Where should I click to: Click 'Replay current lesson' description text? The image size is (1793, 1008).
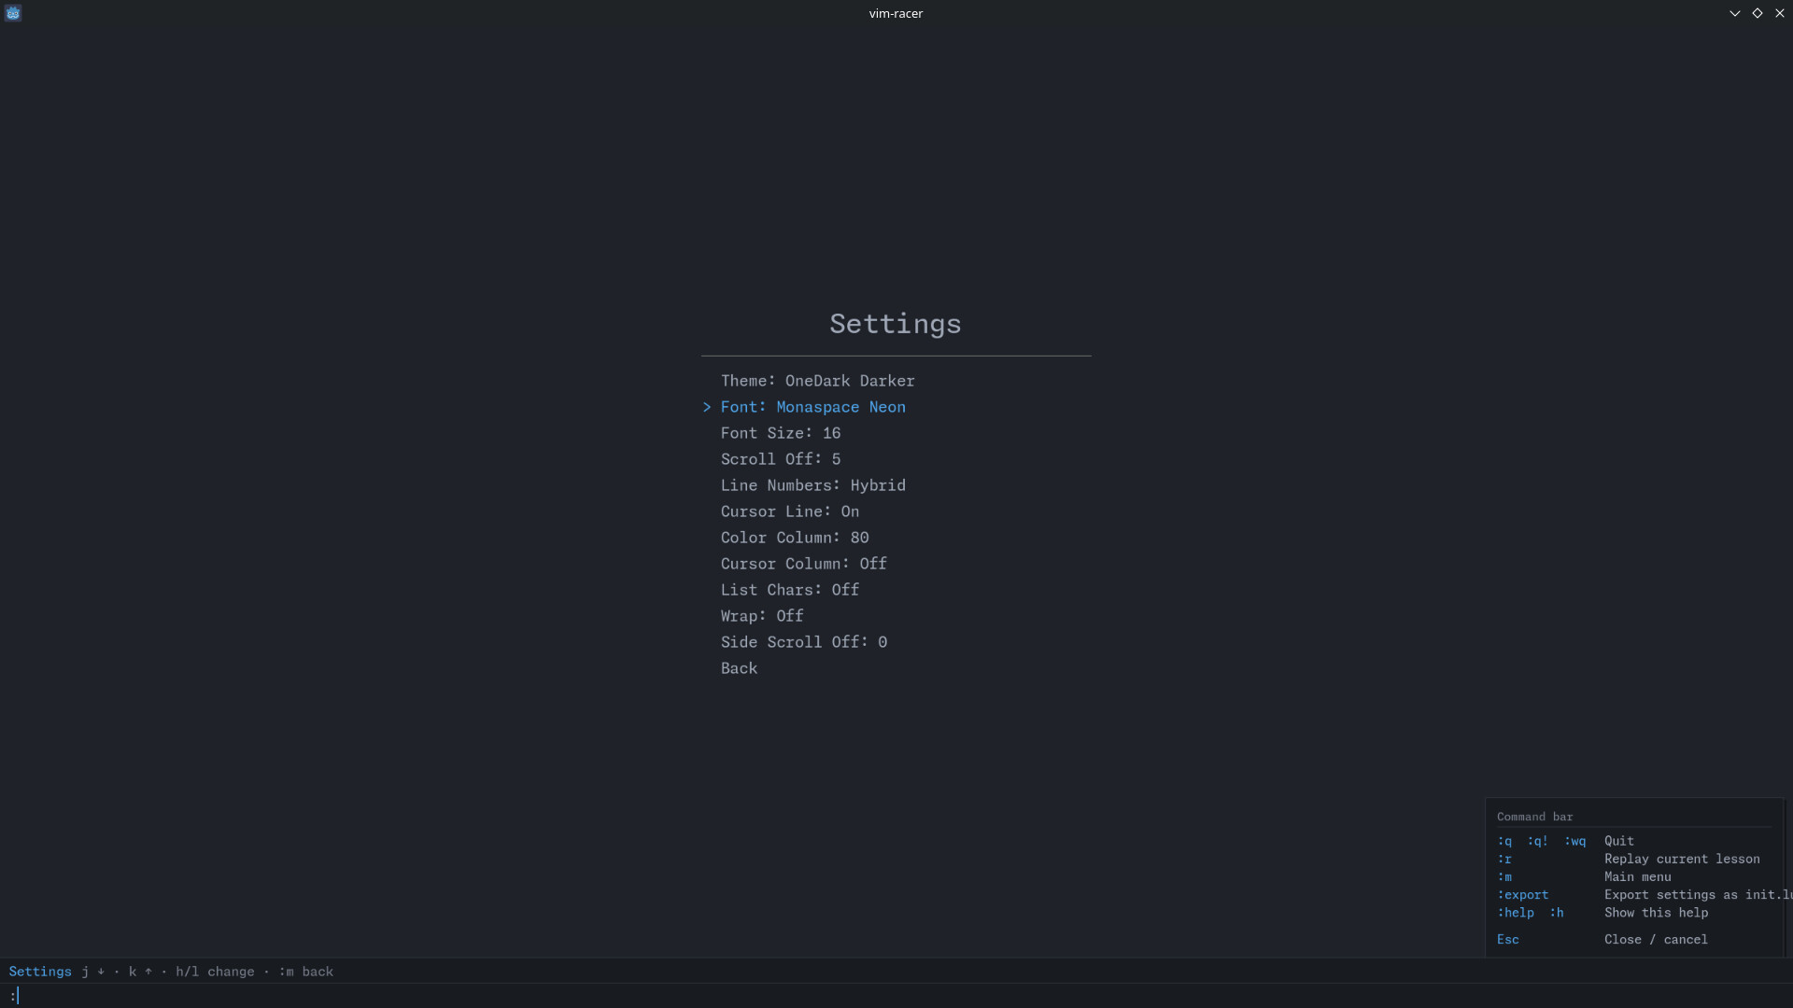tap(1682, 859)
